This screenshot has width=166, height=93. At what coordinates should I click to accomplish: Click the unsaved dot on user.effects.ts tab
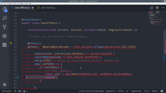pos(32,8)
